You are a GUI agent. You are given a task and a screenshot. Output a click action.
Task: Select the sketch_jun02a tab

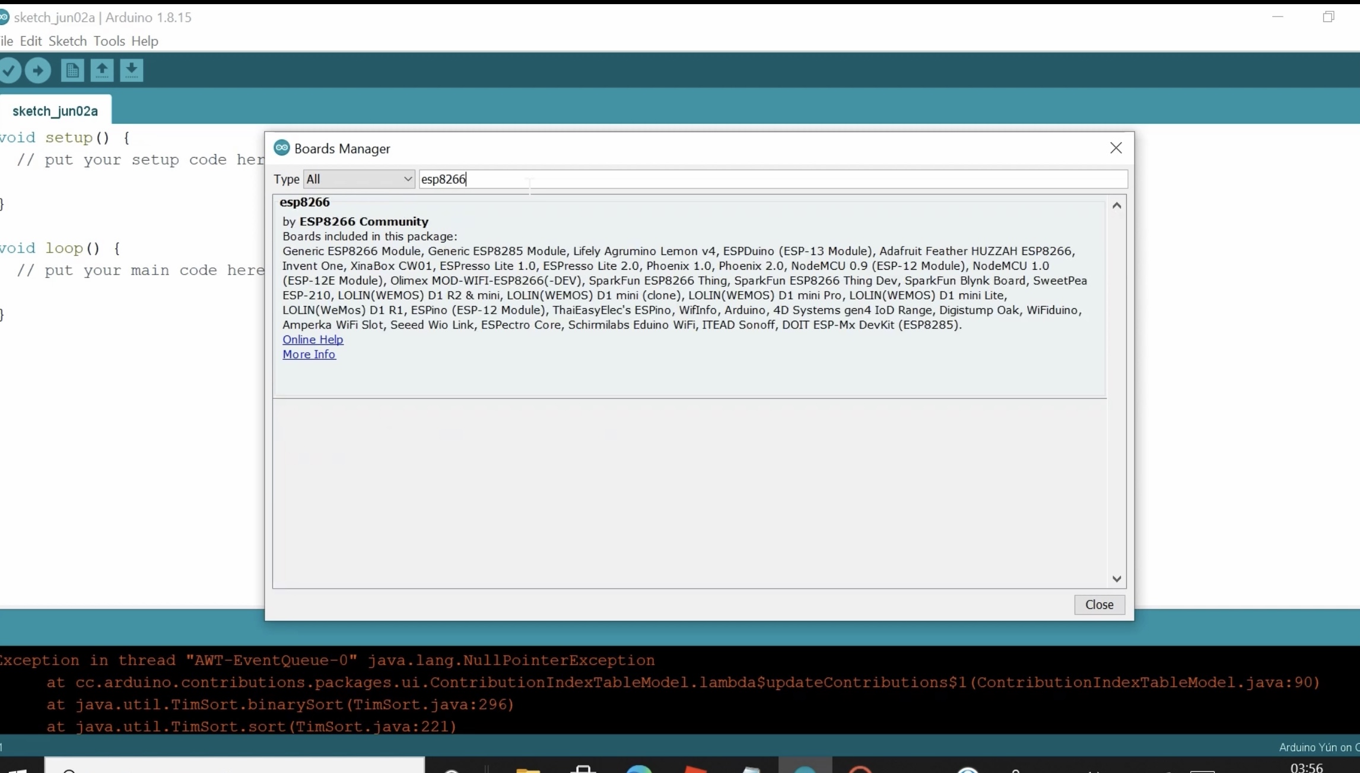pyautogui.click(x=55, y=111)
